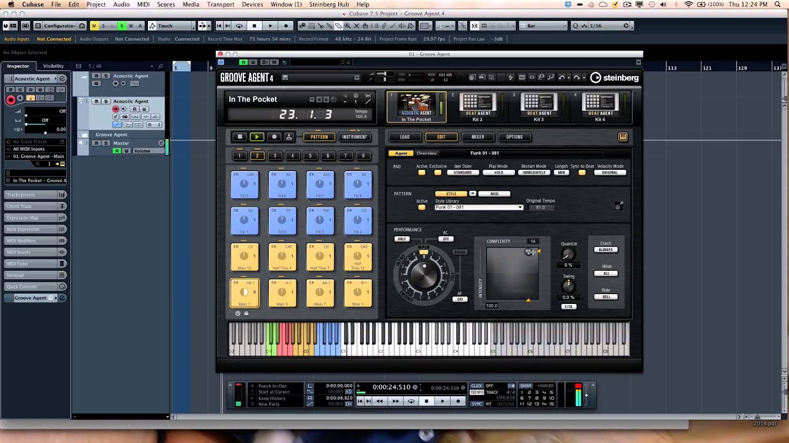Click edit instrument icon in Inspector header
This screenshot has width=789, height=443.
(62, 79)
